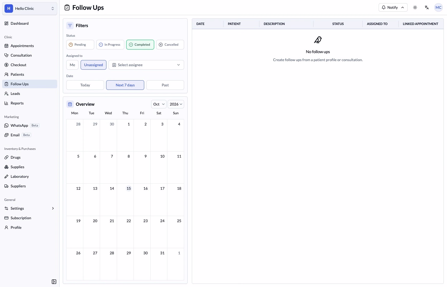Expand the Hello Clinic switcher

click(30, 9)
